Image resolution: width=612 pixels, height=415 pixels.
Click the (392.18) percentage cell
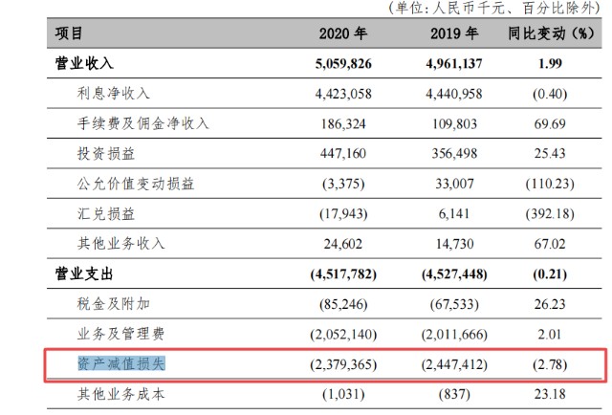click(x=550, y=213)
